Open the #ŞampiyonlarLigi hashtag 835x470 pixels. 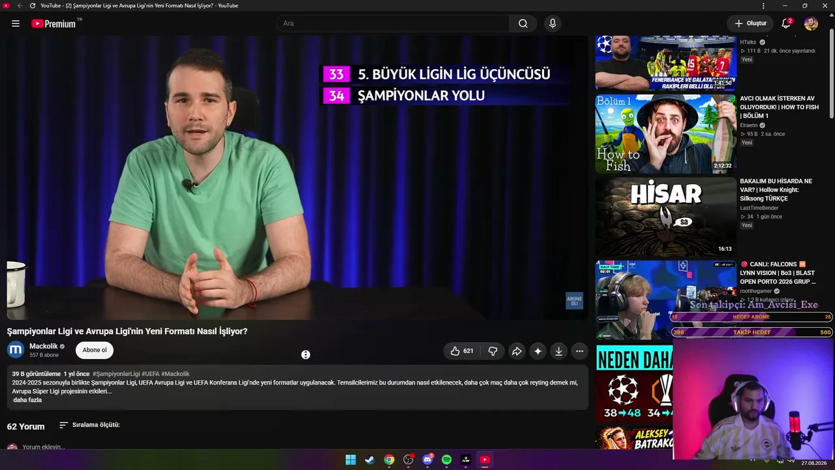(x=116, y=374)
